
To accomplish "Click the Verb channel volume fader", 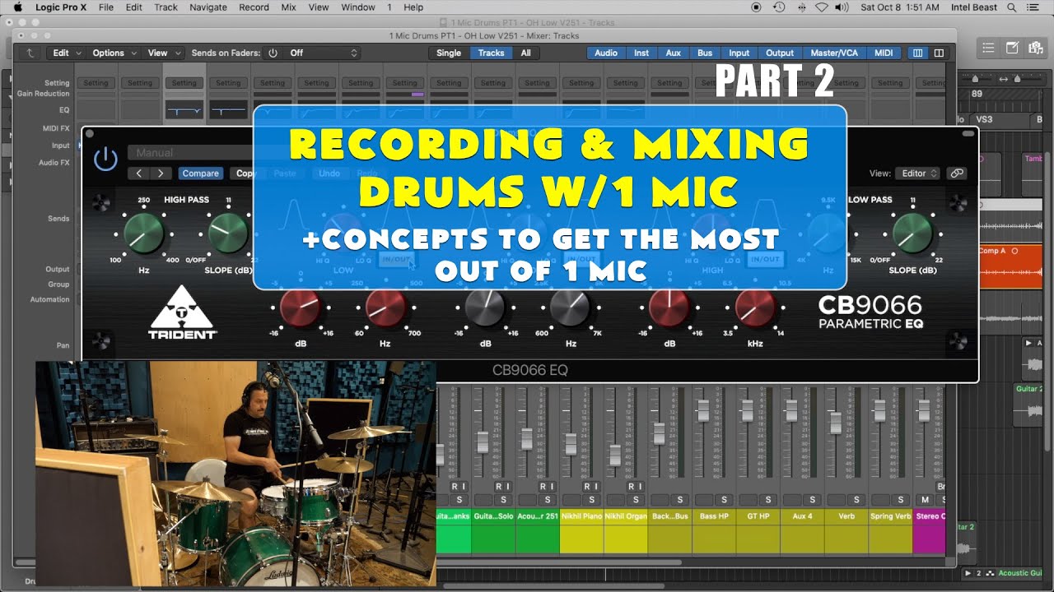I will tap(836, 423).
